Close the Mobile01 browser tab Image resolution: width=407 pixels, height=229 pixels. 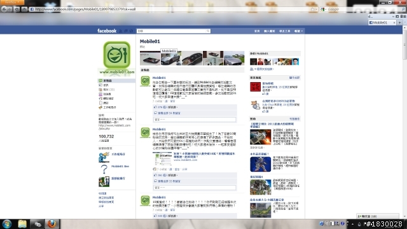[x=394, y=23]
